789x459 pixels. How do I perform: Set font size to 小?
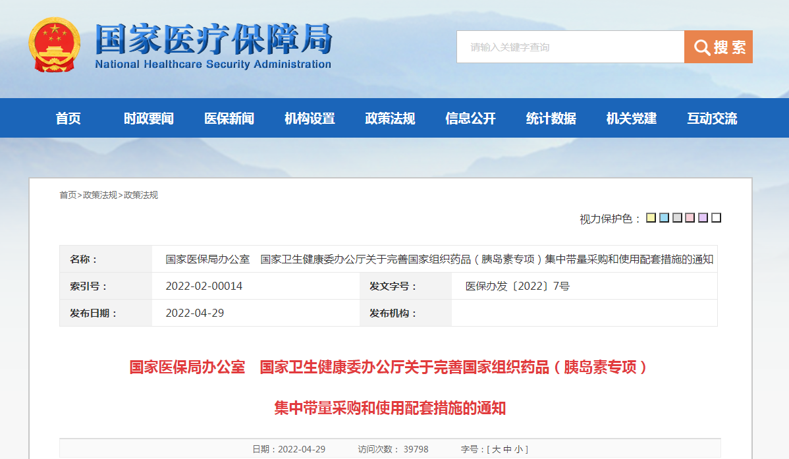pos(518,449)
